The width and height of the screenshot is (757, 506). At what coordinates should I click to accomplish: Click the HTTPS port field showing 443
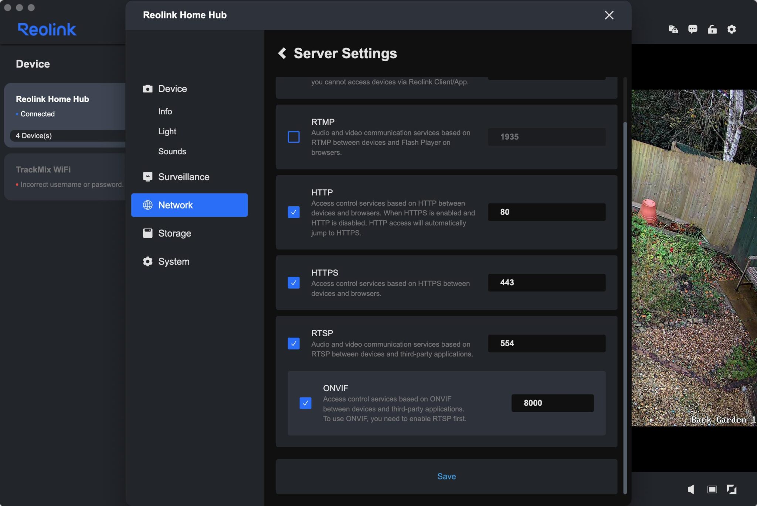point(546,283)
